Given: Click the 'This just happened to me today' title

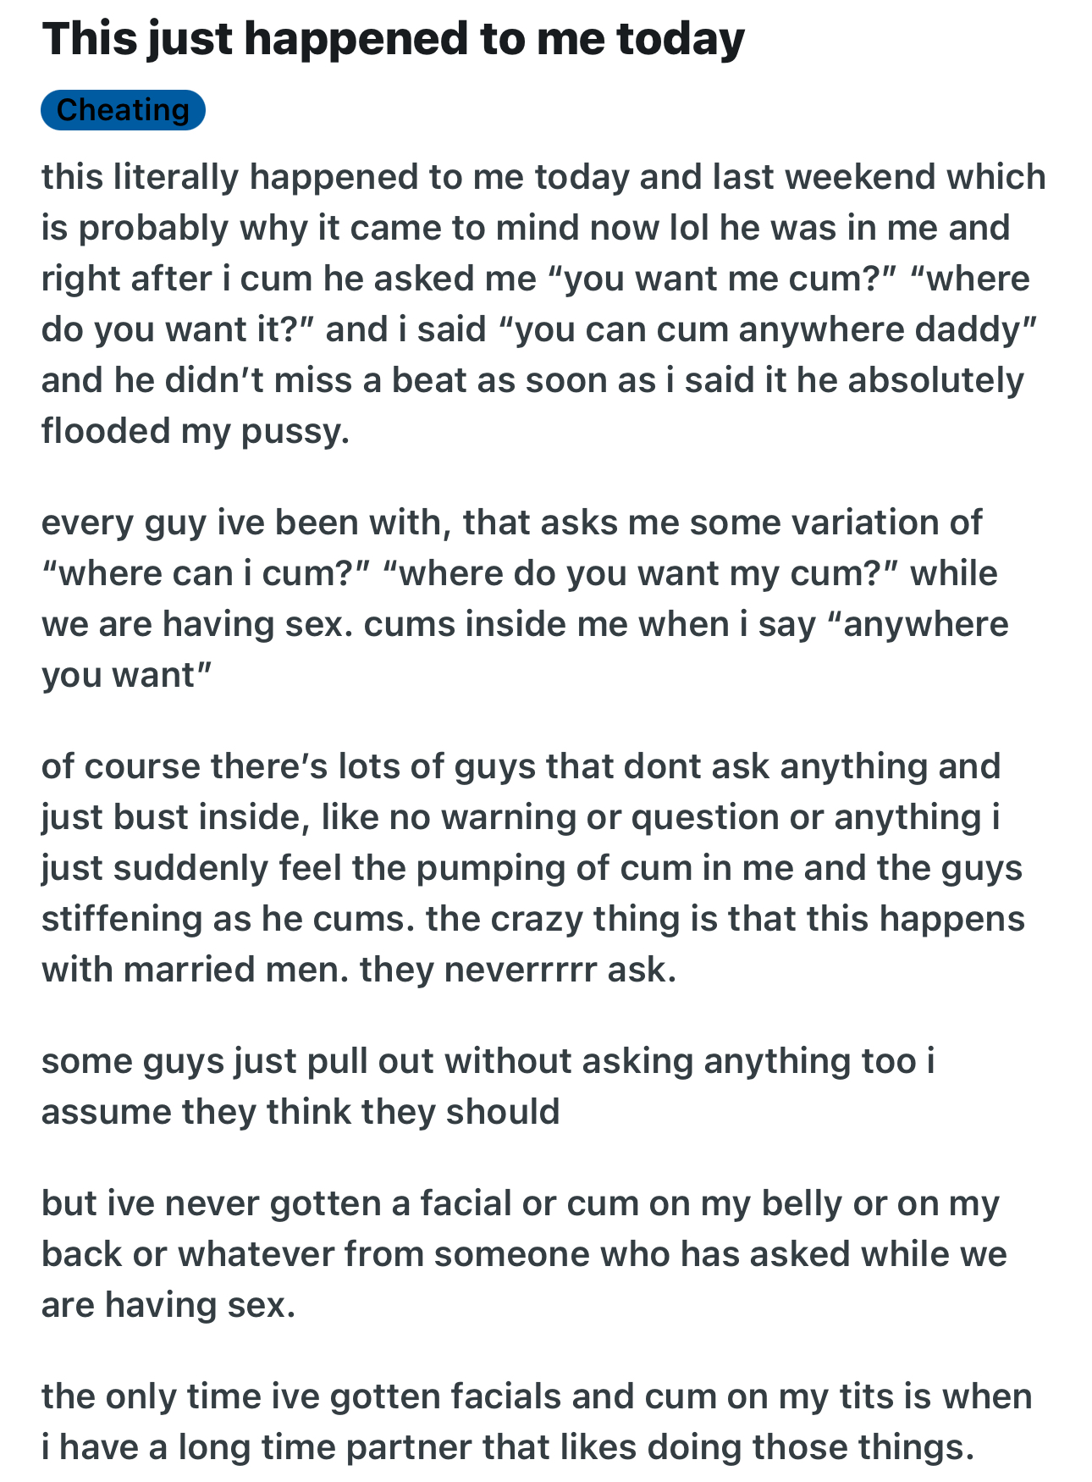Looking at the screenshot, I should [393, 40].
